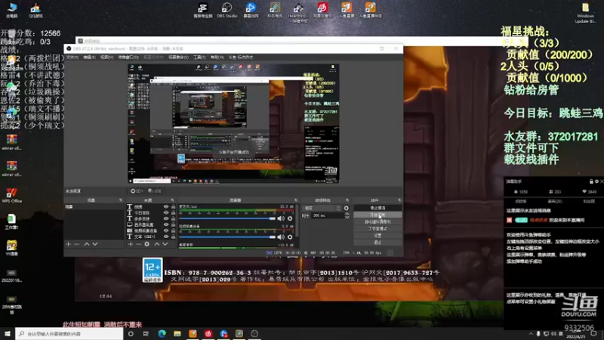Open source properties gear in Sources toolbar
604x340 pixels.
(x=147, y=244)
